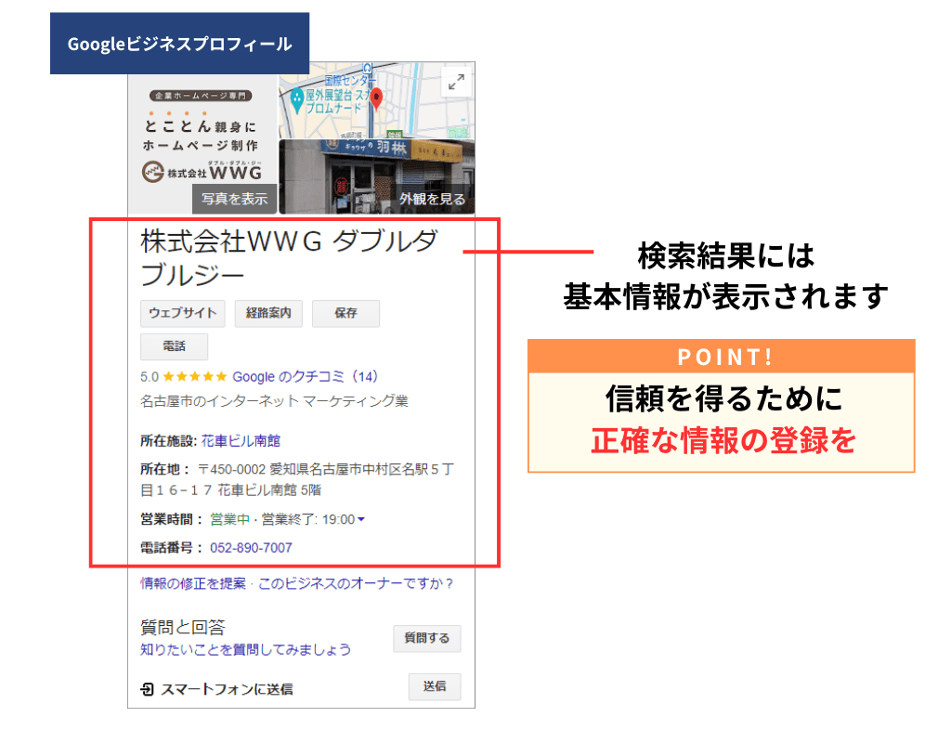Screen dimensions: 951x743
Task: Click このビジネスのオーナーですか？ link
Action: coord(356,584)
